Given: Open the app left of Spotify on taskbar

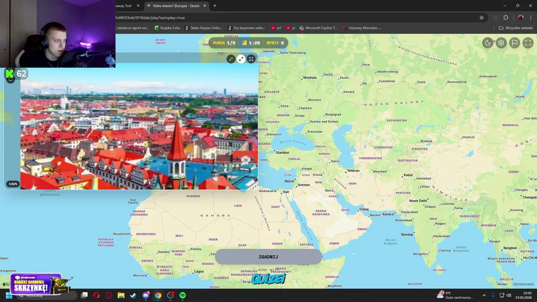Looking at the screenshot, I should coord(170,295).
